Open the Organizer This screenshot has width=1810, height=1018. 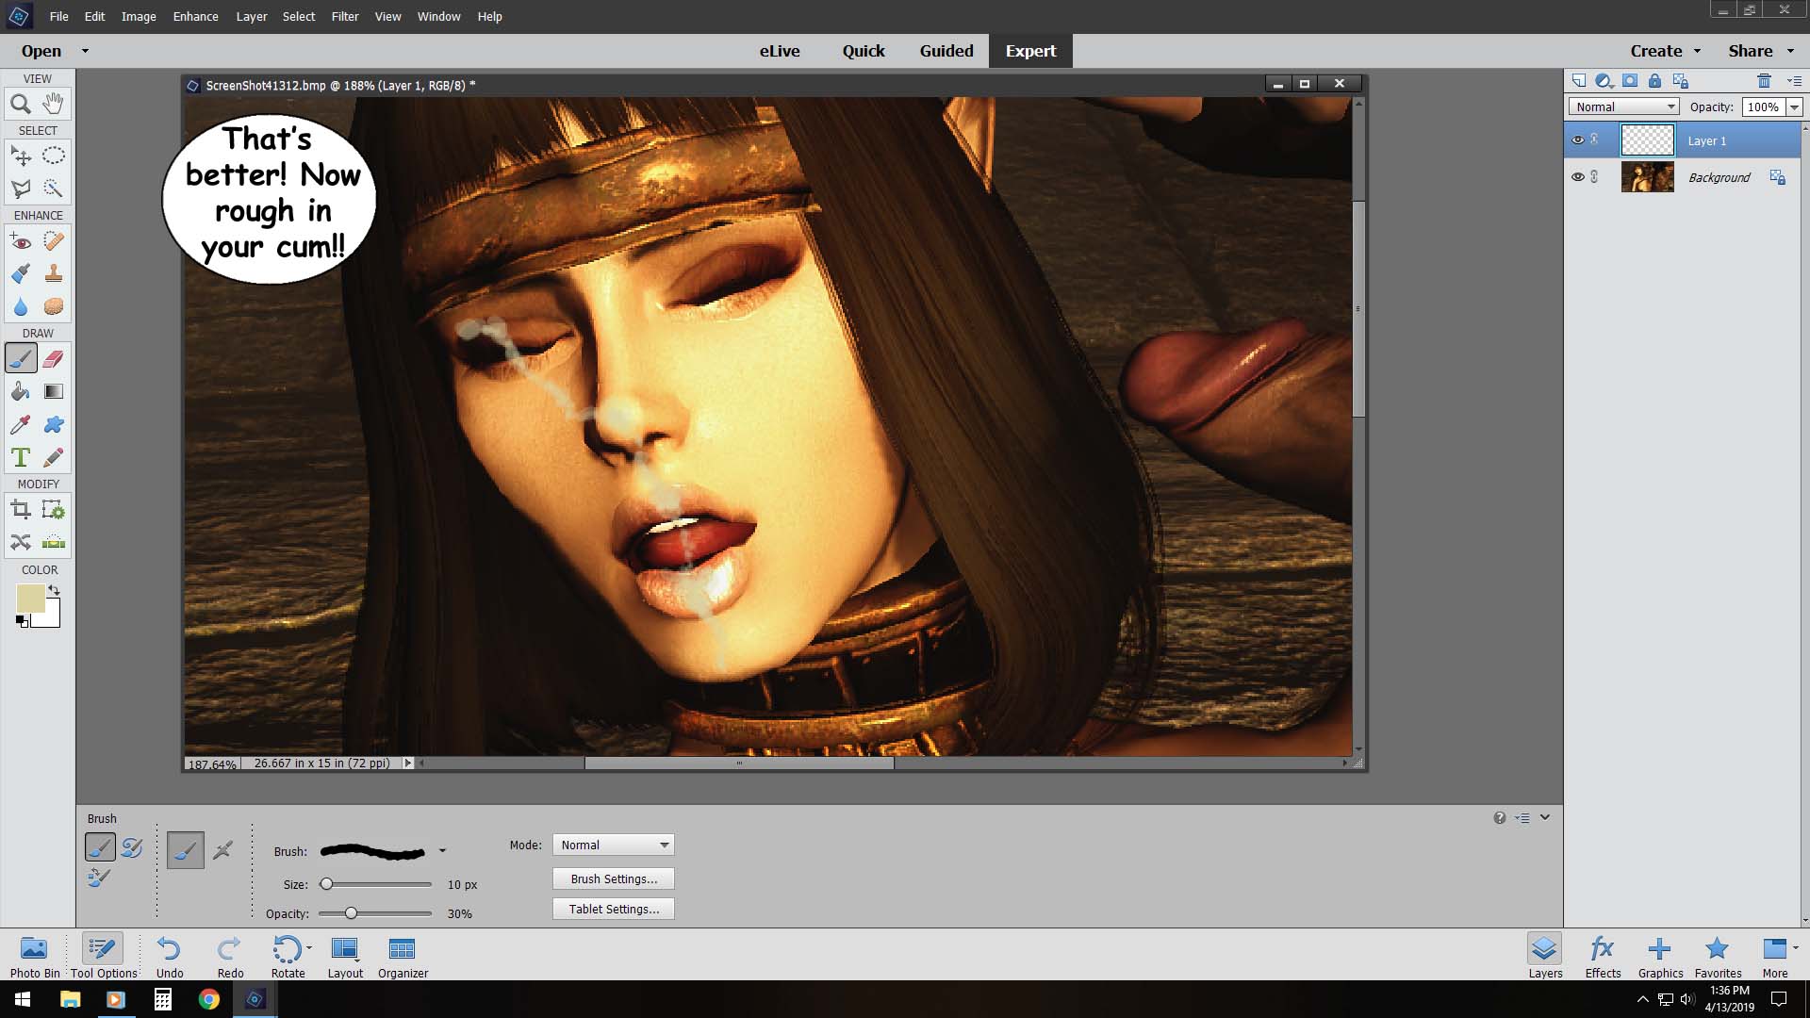403,955
